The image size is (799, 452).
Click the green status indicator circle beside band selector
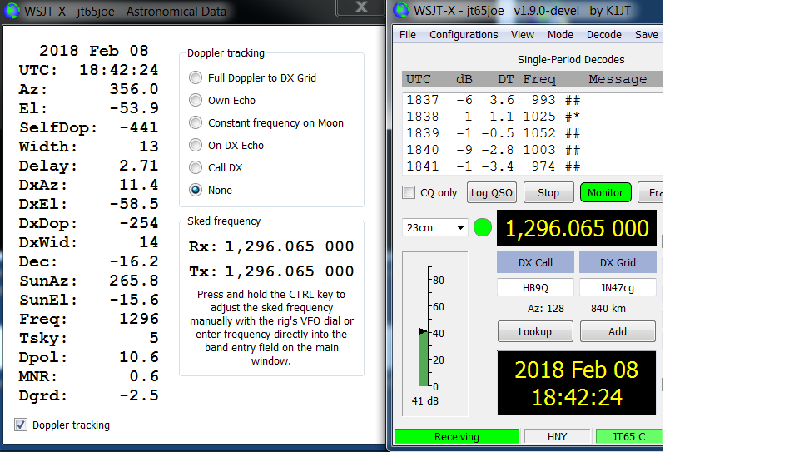(x=483, y=227)
